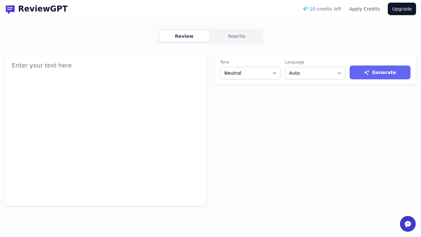Open the Language dropdown set to Auto

point(315,73)
